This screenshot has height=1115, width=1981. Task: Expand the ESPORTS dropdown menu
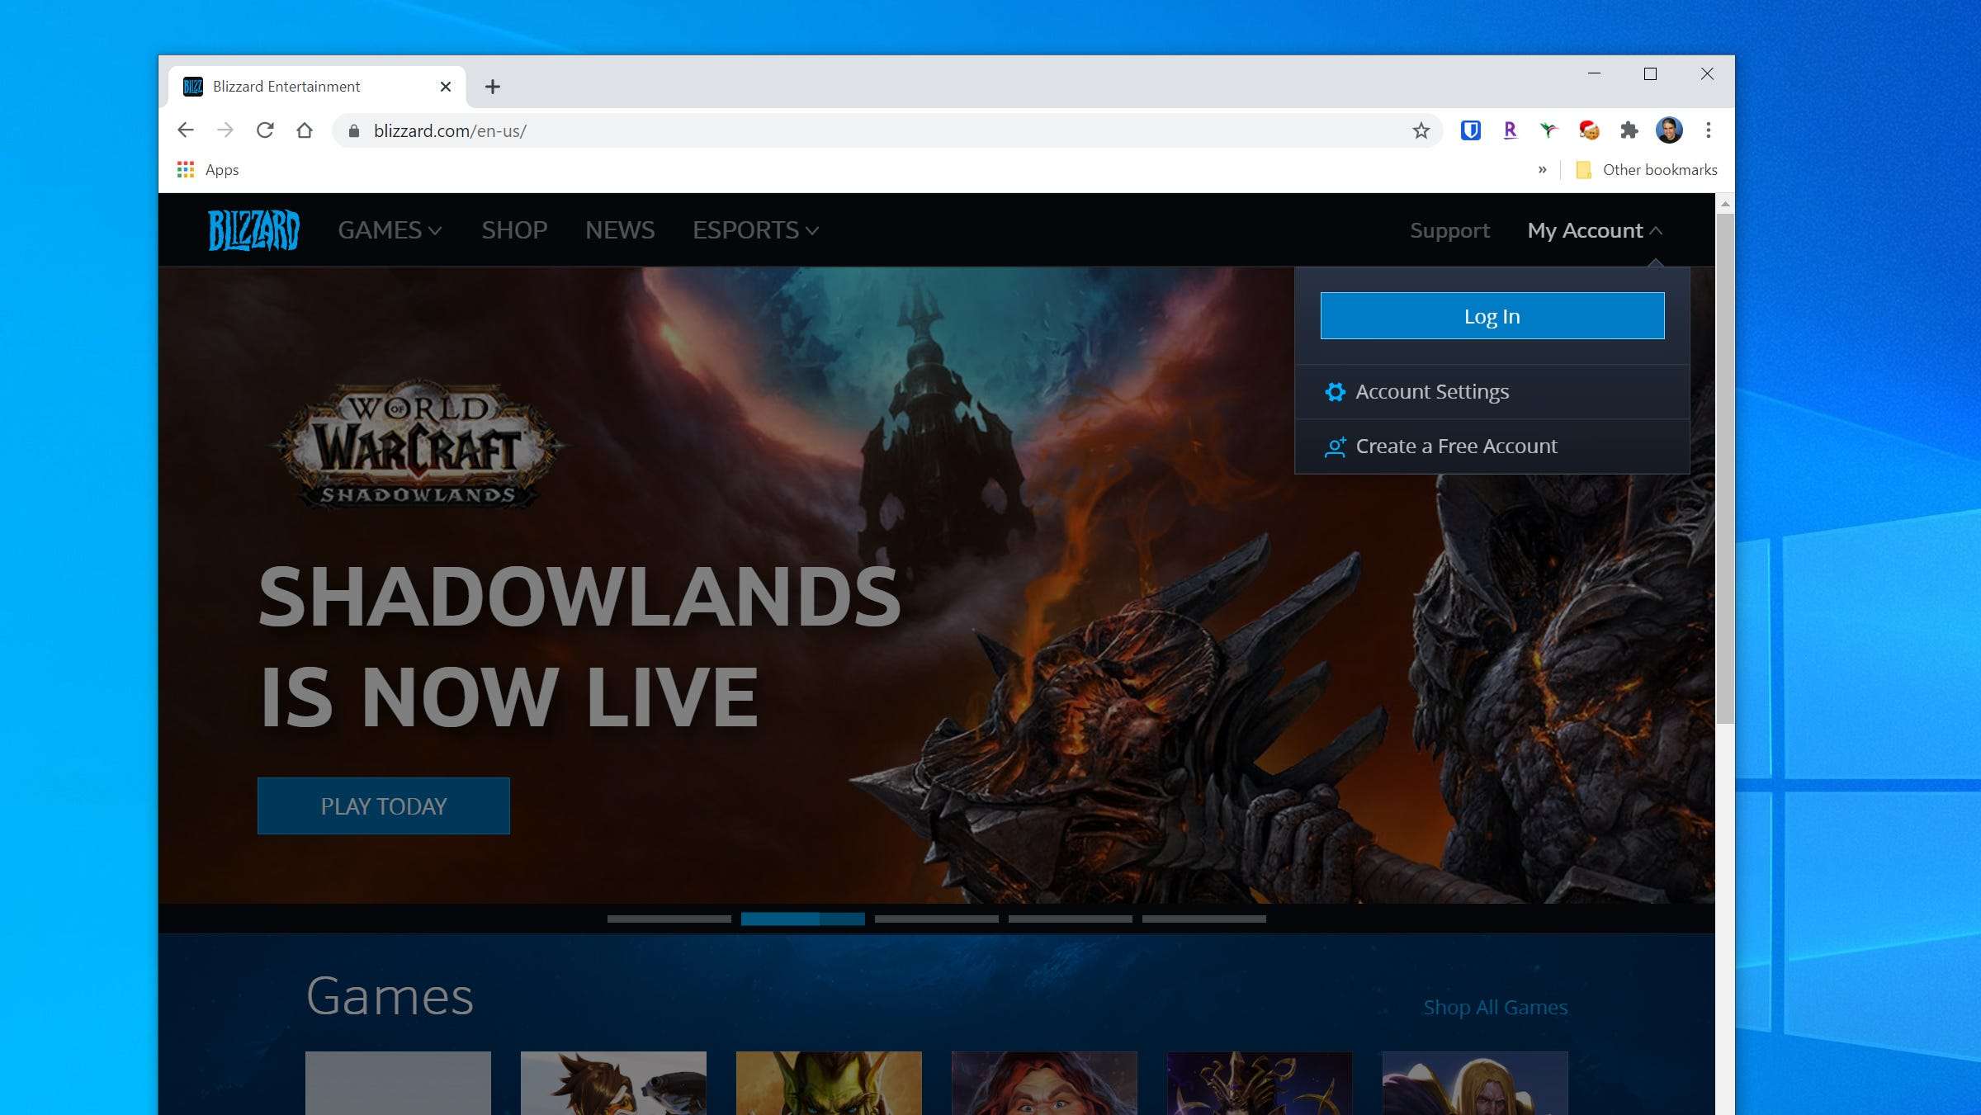(x=755, y=230)
